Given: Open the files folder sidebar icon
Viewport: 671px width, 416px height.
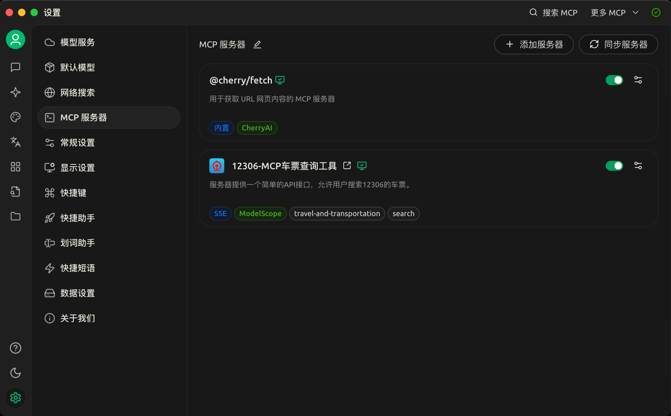Looking at the screenshot, I should pyautogui.click(x=15, y=216).
